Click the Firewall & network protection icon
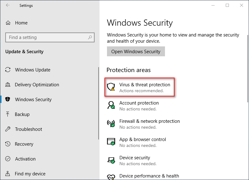This screenshot has height=180, width=249. 111,123
